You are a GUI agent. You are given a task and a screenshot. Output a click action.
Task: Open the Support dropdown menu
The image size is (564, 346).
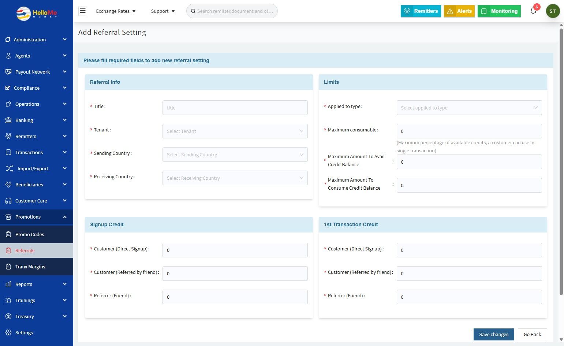point(163,11)
